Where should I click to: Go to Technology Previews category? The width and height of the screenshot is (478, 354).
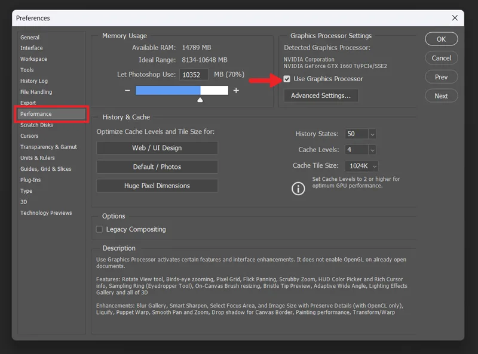coord(46,213)
